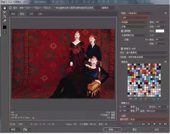The image size is (170, 134).
Task: Toggle the 透明度 checkbox
Action: [x=122, y=31]
